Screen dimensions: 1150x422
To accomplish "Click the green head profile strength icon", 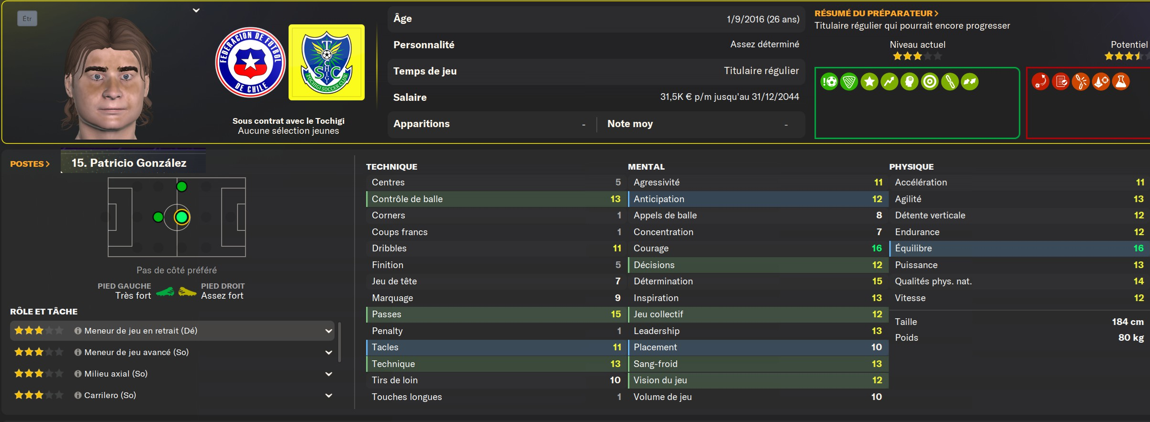I will pyautogui.click(x=909, y=82).
